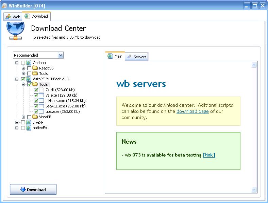The height and width of the screenshot is (203, 268).
Task: Click the WinBuilder title bar app icon
Action: (x=5, y=6)
